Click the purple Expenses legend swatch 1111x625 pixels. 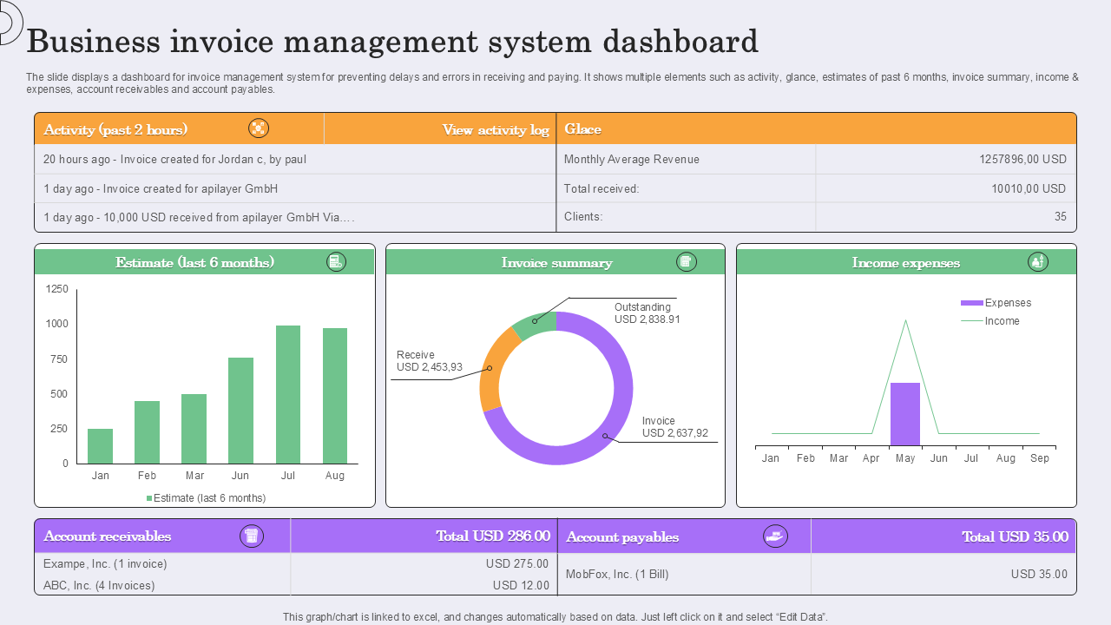(971, 303)
